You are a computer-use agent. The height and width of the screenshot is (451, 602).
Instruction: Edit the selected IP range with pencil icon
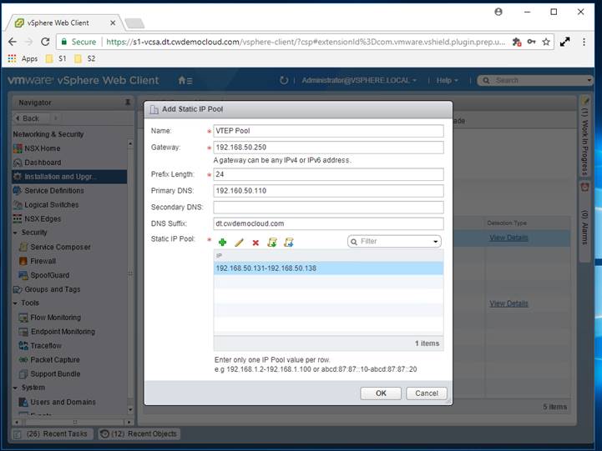(x=239, y=242)
